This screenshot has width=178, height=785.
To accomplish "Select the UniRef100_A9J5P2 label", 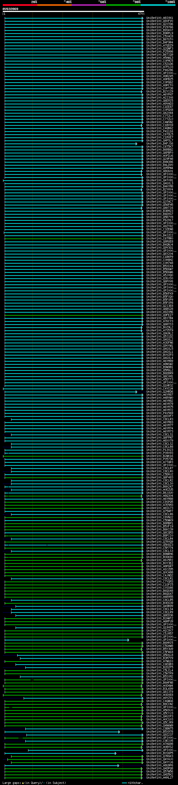I will pyautogui.click(x=159, y=560).
